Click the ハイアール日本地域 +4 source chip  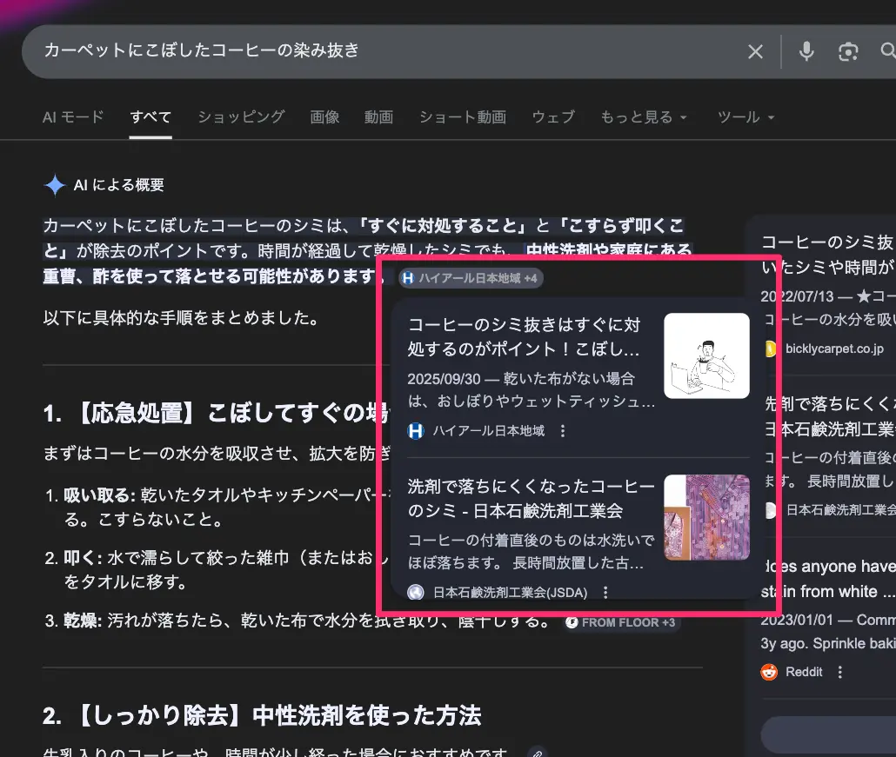(x=470, y=278)
